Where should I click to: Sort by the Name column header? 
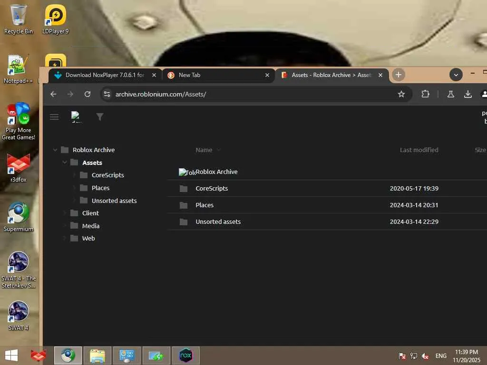tap(204, 150)
